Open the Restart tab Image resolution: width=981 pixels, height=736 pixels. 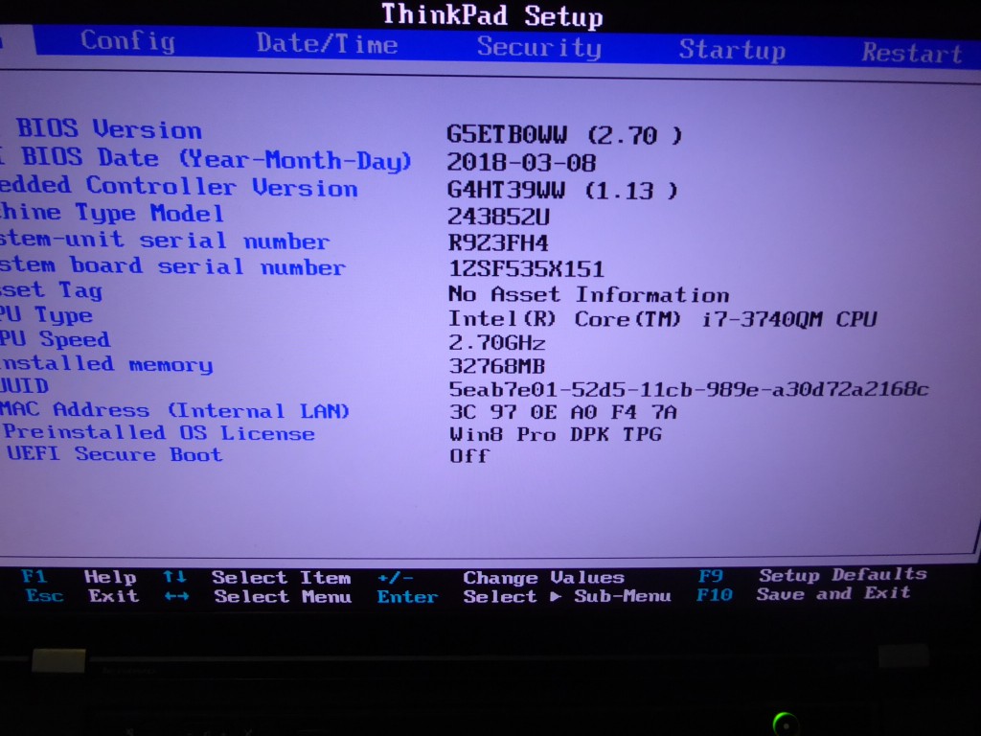coord(912,54)
